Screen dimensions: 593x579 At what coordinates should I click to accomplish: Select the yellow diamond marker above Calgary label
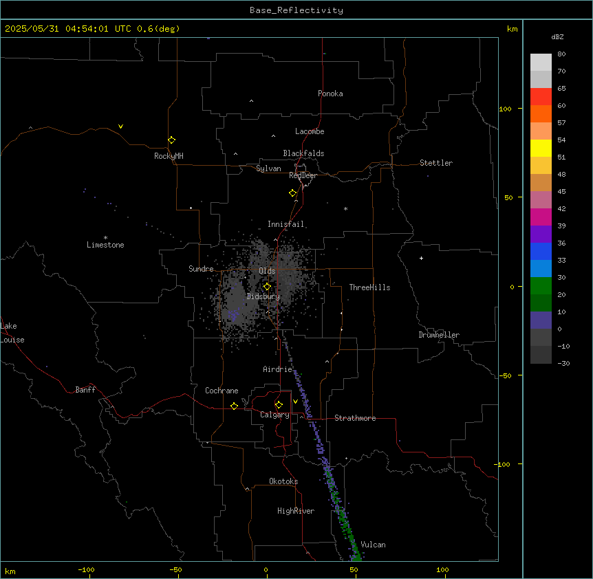click(279, 405)
